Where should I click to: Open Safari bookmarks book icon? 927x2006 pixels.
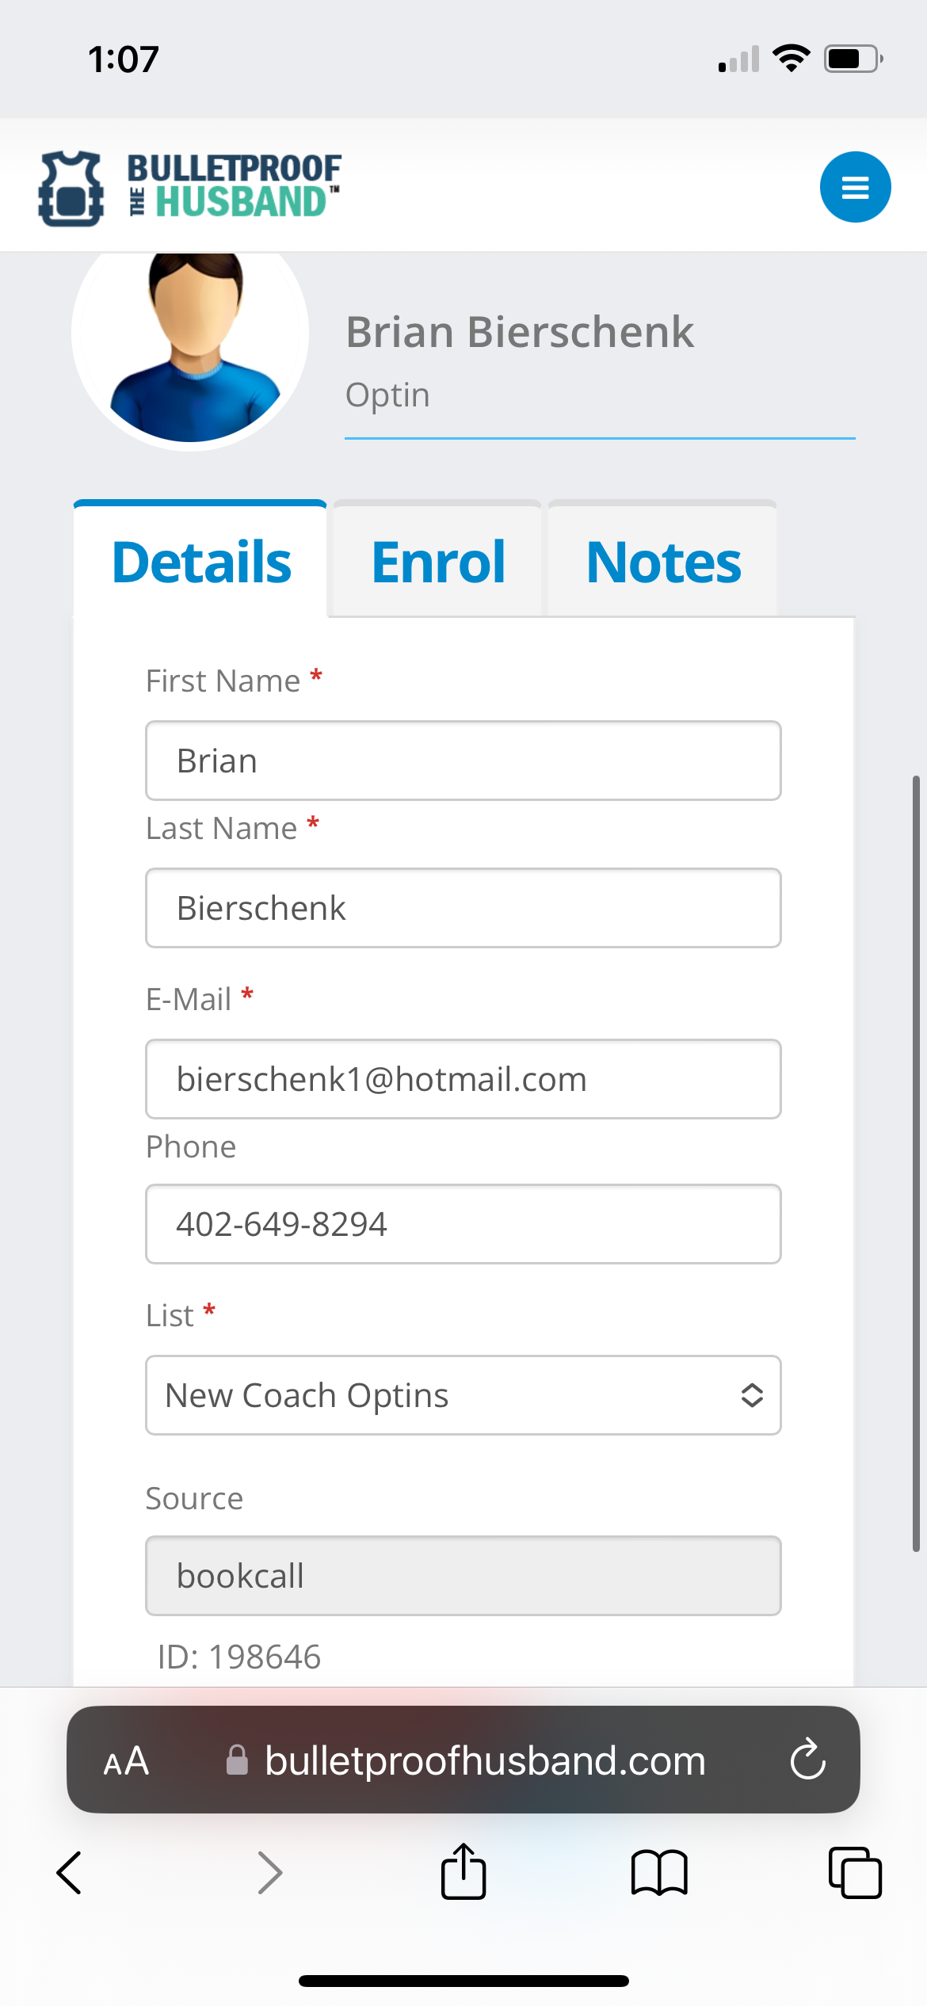pyautogui.click(x=659, y=1873)
